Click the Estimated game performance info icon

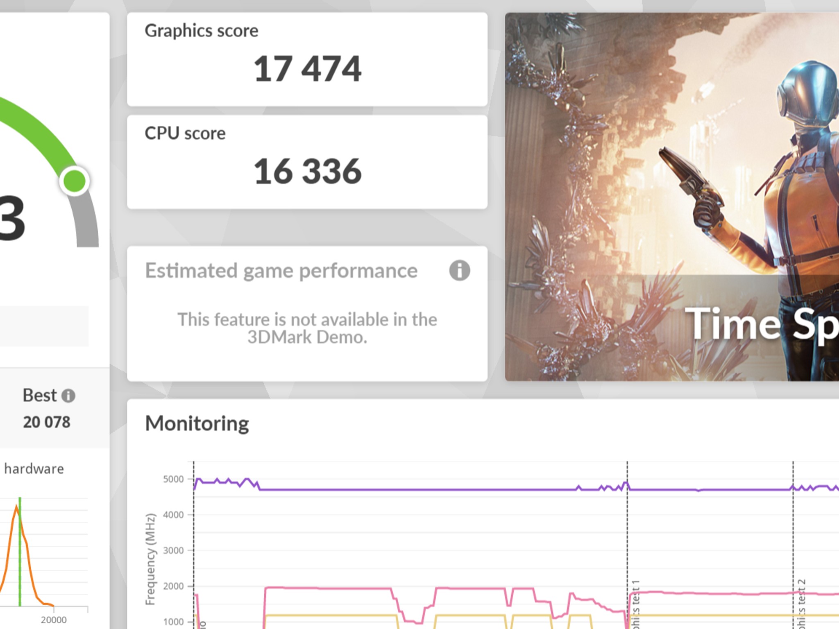[459, 271]
